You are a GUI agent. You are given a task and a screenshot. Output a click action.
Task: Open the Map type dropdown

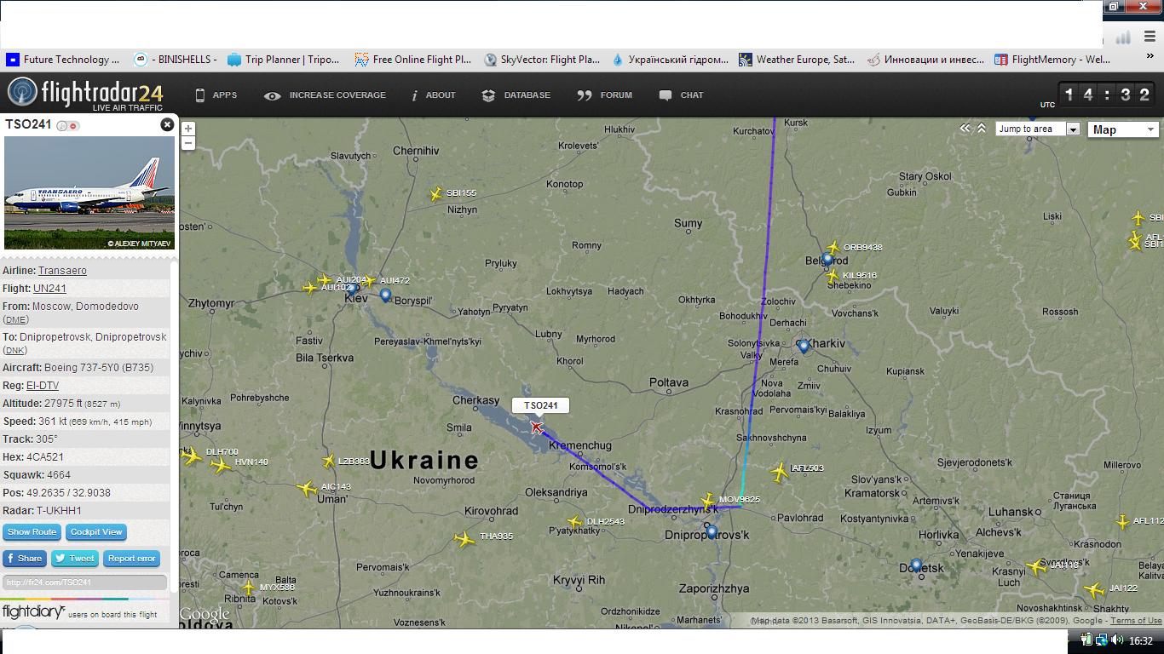click(x=1123, y=129)
